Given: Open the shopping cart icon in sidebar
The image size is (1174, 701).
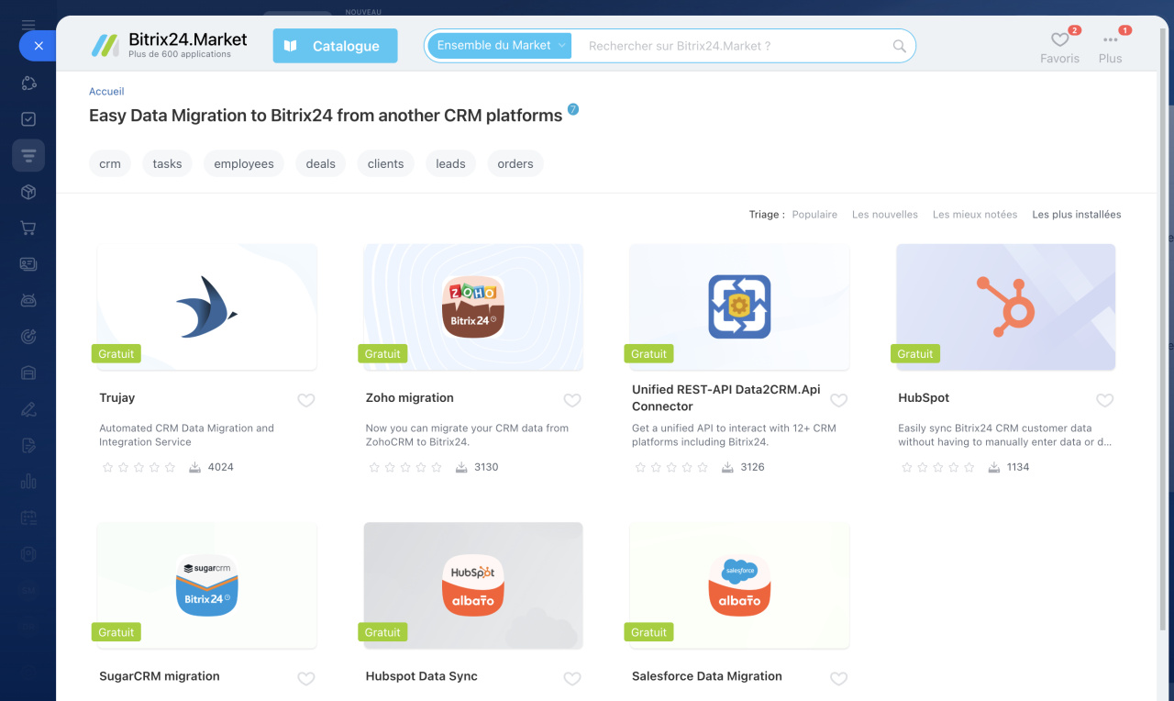Looking at the screenshot, I should [28, 228].
